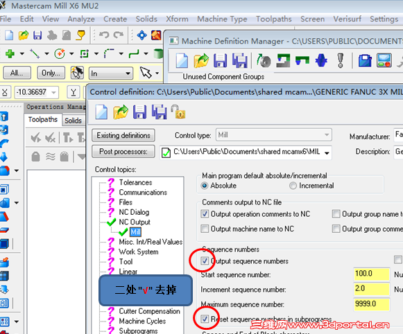The width and height of the screenshot is (403, 334).
Task: Expand the In selection mode dropdown
Action: [x=128, y=73]
